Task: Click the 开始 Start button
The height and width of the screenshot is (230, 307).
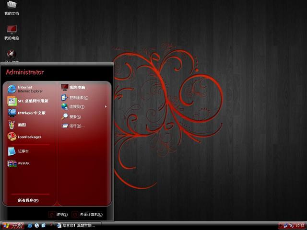Action: (x=12, y=226)
